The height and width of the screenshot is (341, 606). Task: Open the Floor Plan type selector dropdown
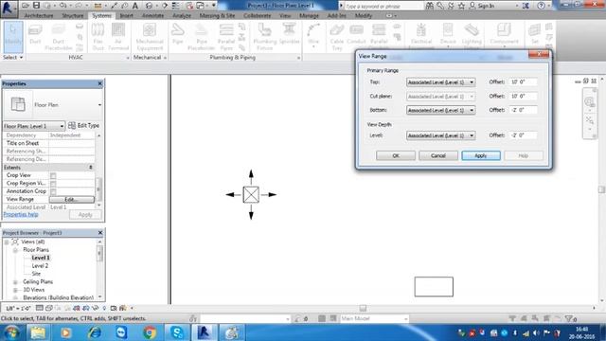point(99,105)
